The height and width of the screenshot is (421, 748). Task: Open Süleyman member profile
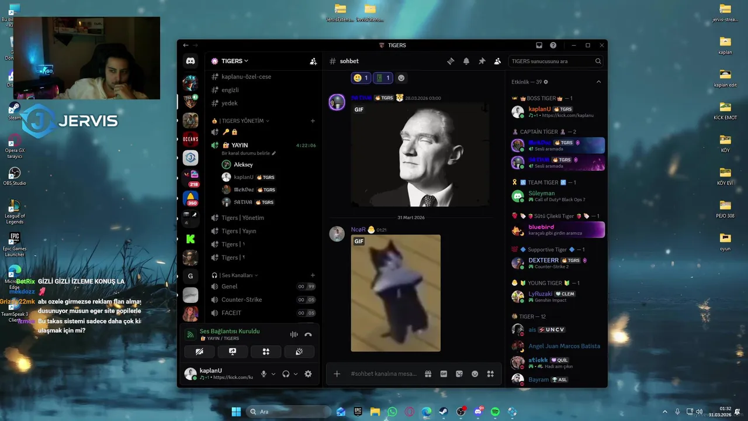557,196
